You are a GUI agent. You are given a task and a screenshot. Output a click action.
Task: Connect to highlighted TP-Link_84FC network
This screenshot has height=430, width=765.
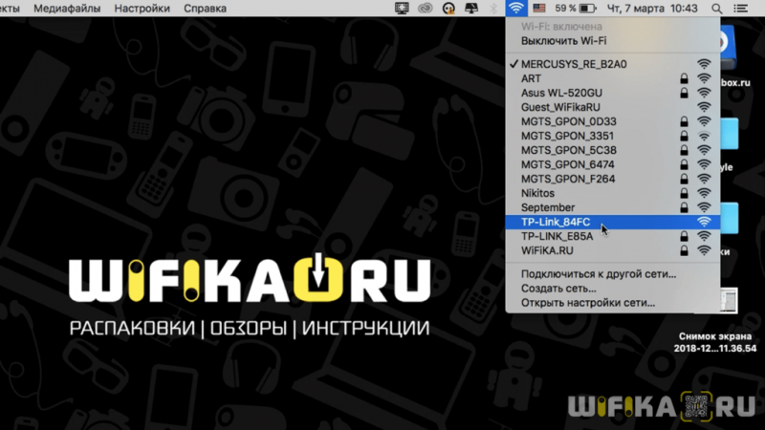(612, 222)
